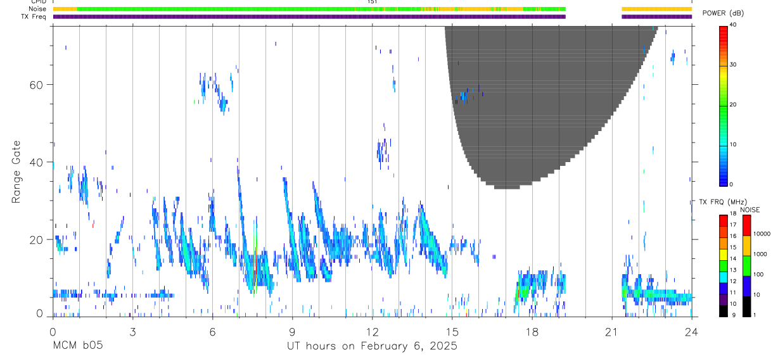The image size is (778, 359).
Task: Pick the green segment of NOISE color bar
Action: (746, 266)
